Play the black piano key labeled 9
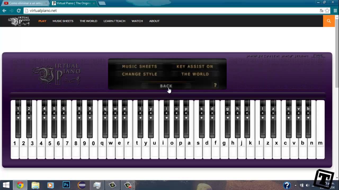This screenshot has width=339, height=190. (90, 119)
